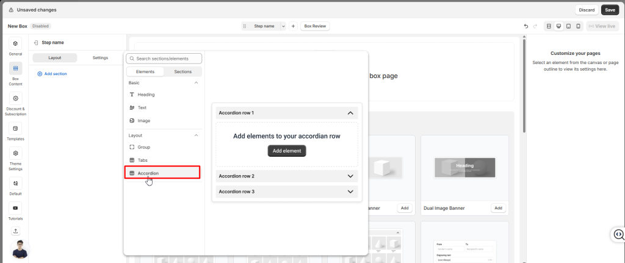Screen dimensions: 625x263
Task: Open the Tutorials video icon
Action: point(15,208)
